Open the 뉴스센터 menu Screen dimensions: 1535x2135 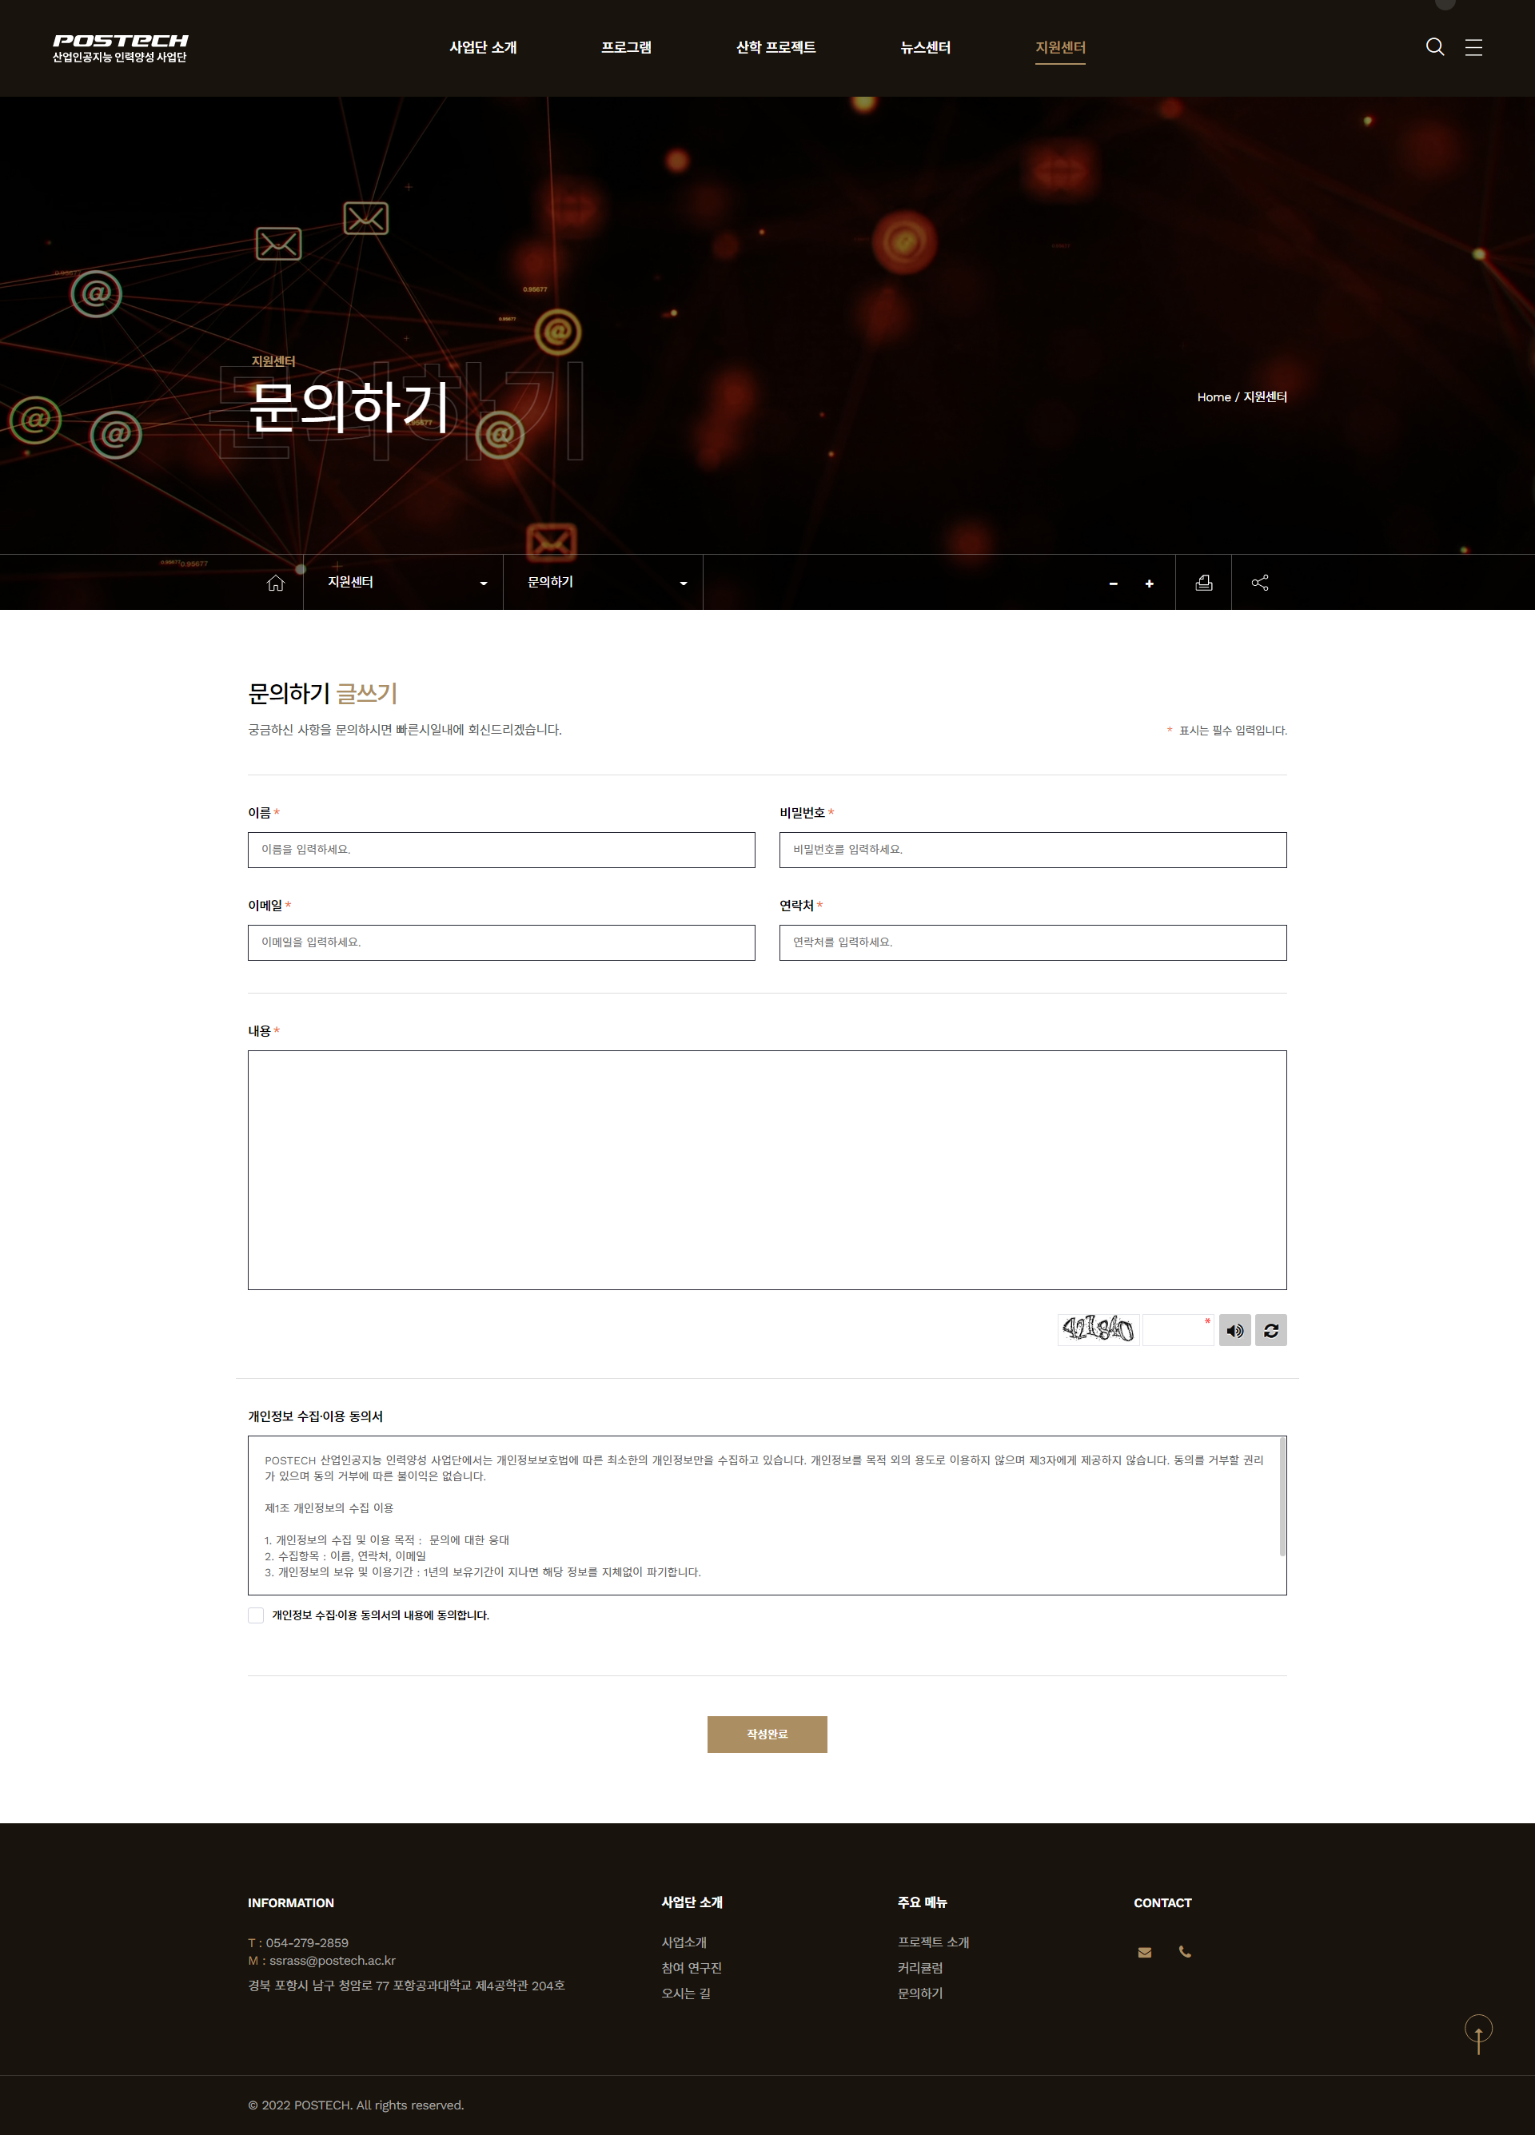tap(925, 47)
